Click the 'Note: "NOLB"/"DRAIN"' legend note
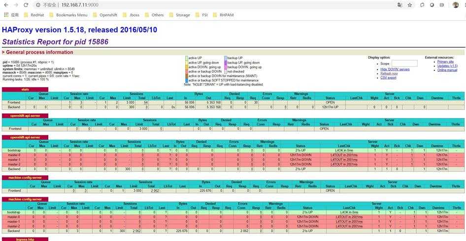 coord(224,85)
